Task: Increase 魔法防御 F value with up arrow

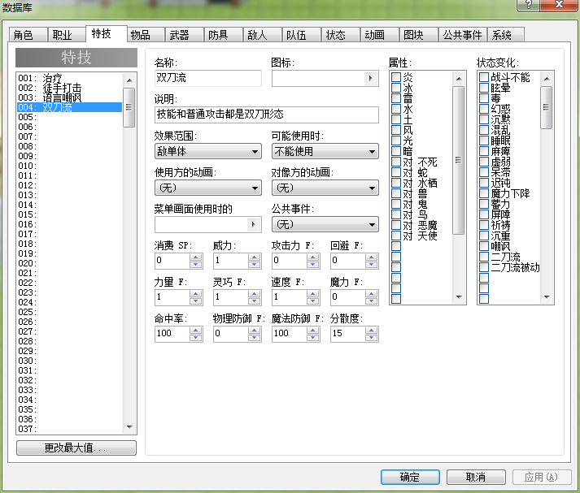Action: 313,330
